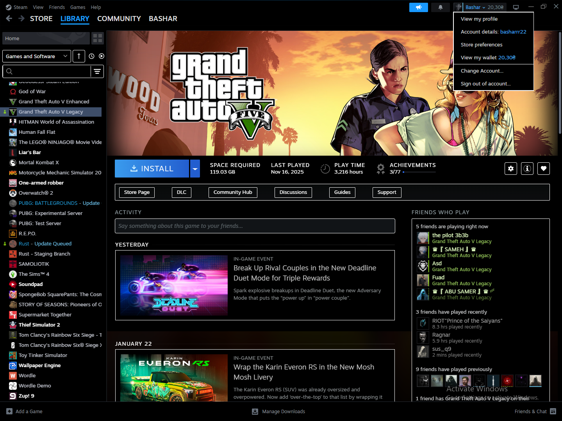Click the ready-to-play filter icon

pyautogui.click(x=102, y=56)
